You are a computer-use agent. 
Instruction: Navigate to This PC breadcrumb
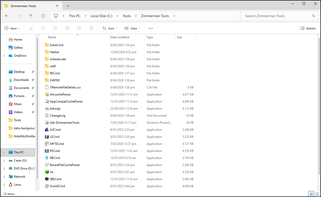click(75, 16)
